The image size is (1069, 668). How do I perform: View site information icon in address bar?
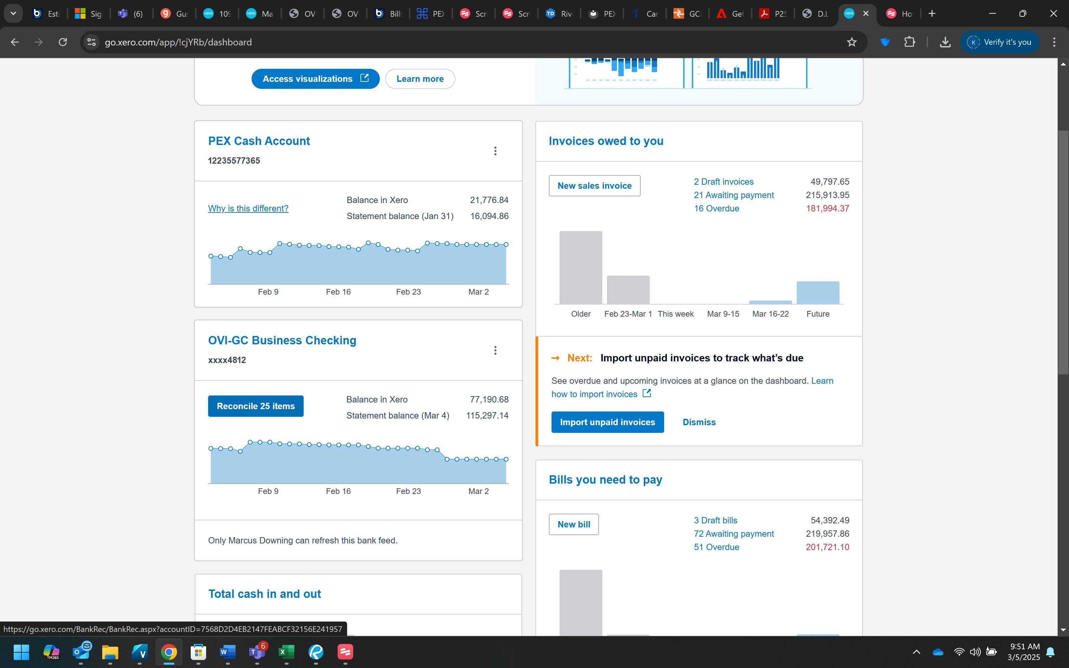click(x=92, y=42)
